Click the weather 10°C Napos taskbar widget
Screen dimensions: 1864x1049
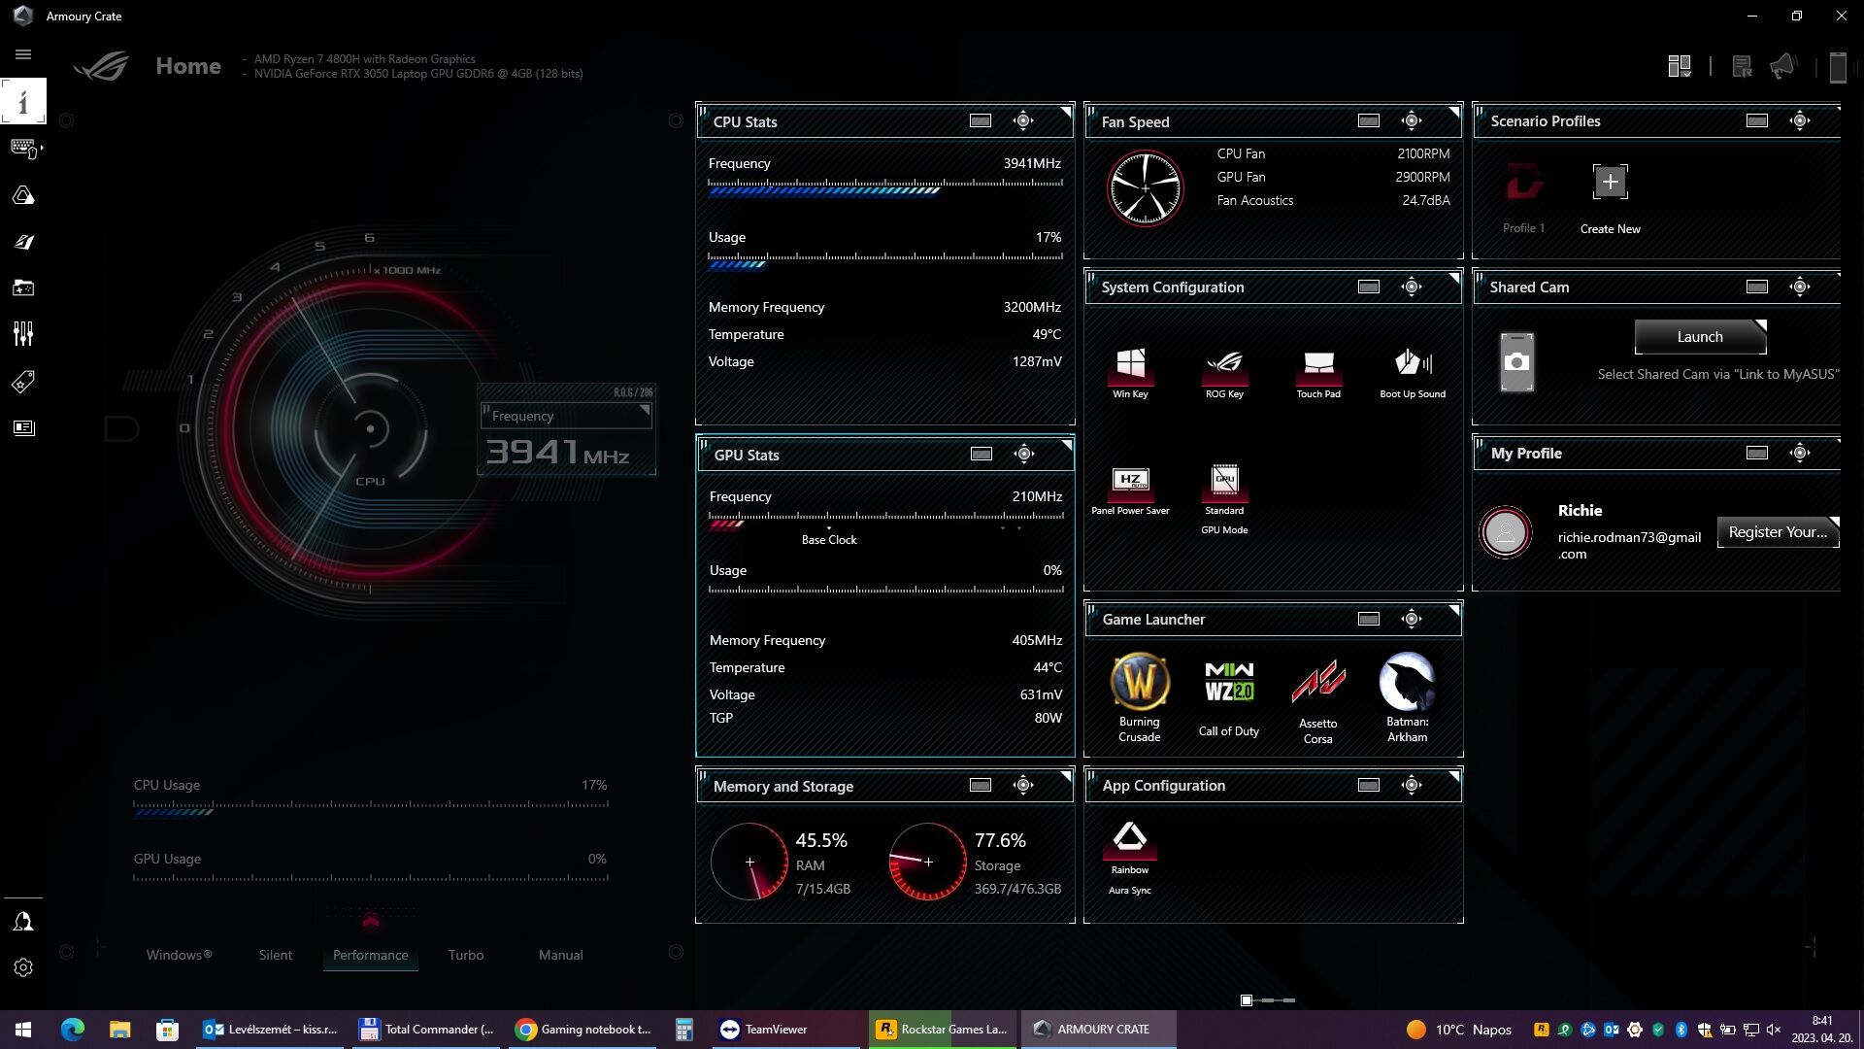[1459, 1030]
